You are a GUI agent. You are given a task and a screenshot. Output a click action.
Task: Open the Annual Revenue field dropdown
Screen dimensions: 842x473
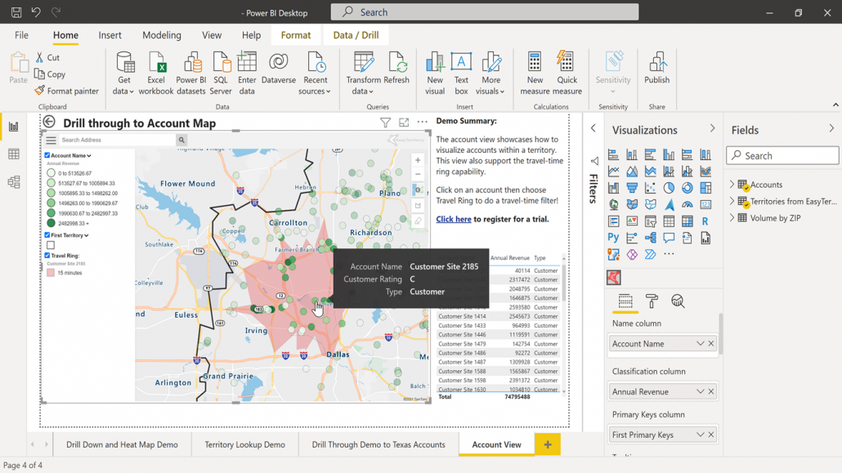point(701,391)
